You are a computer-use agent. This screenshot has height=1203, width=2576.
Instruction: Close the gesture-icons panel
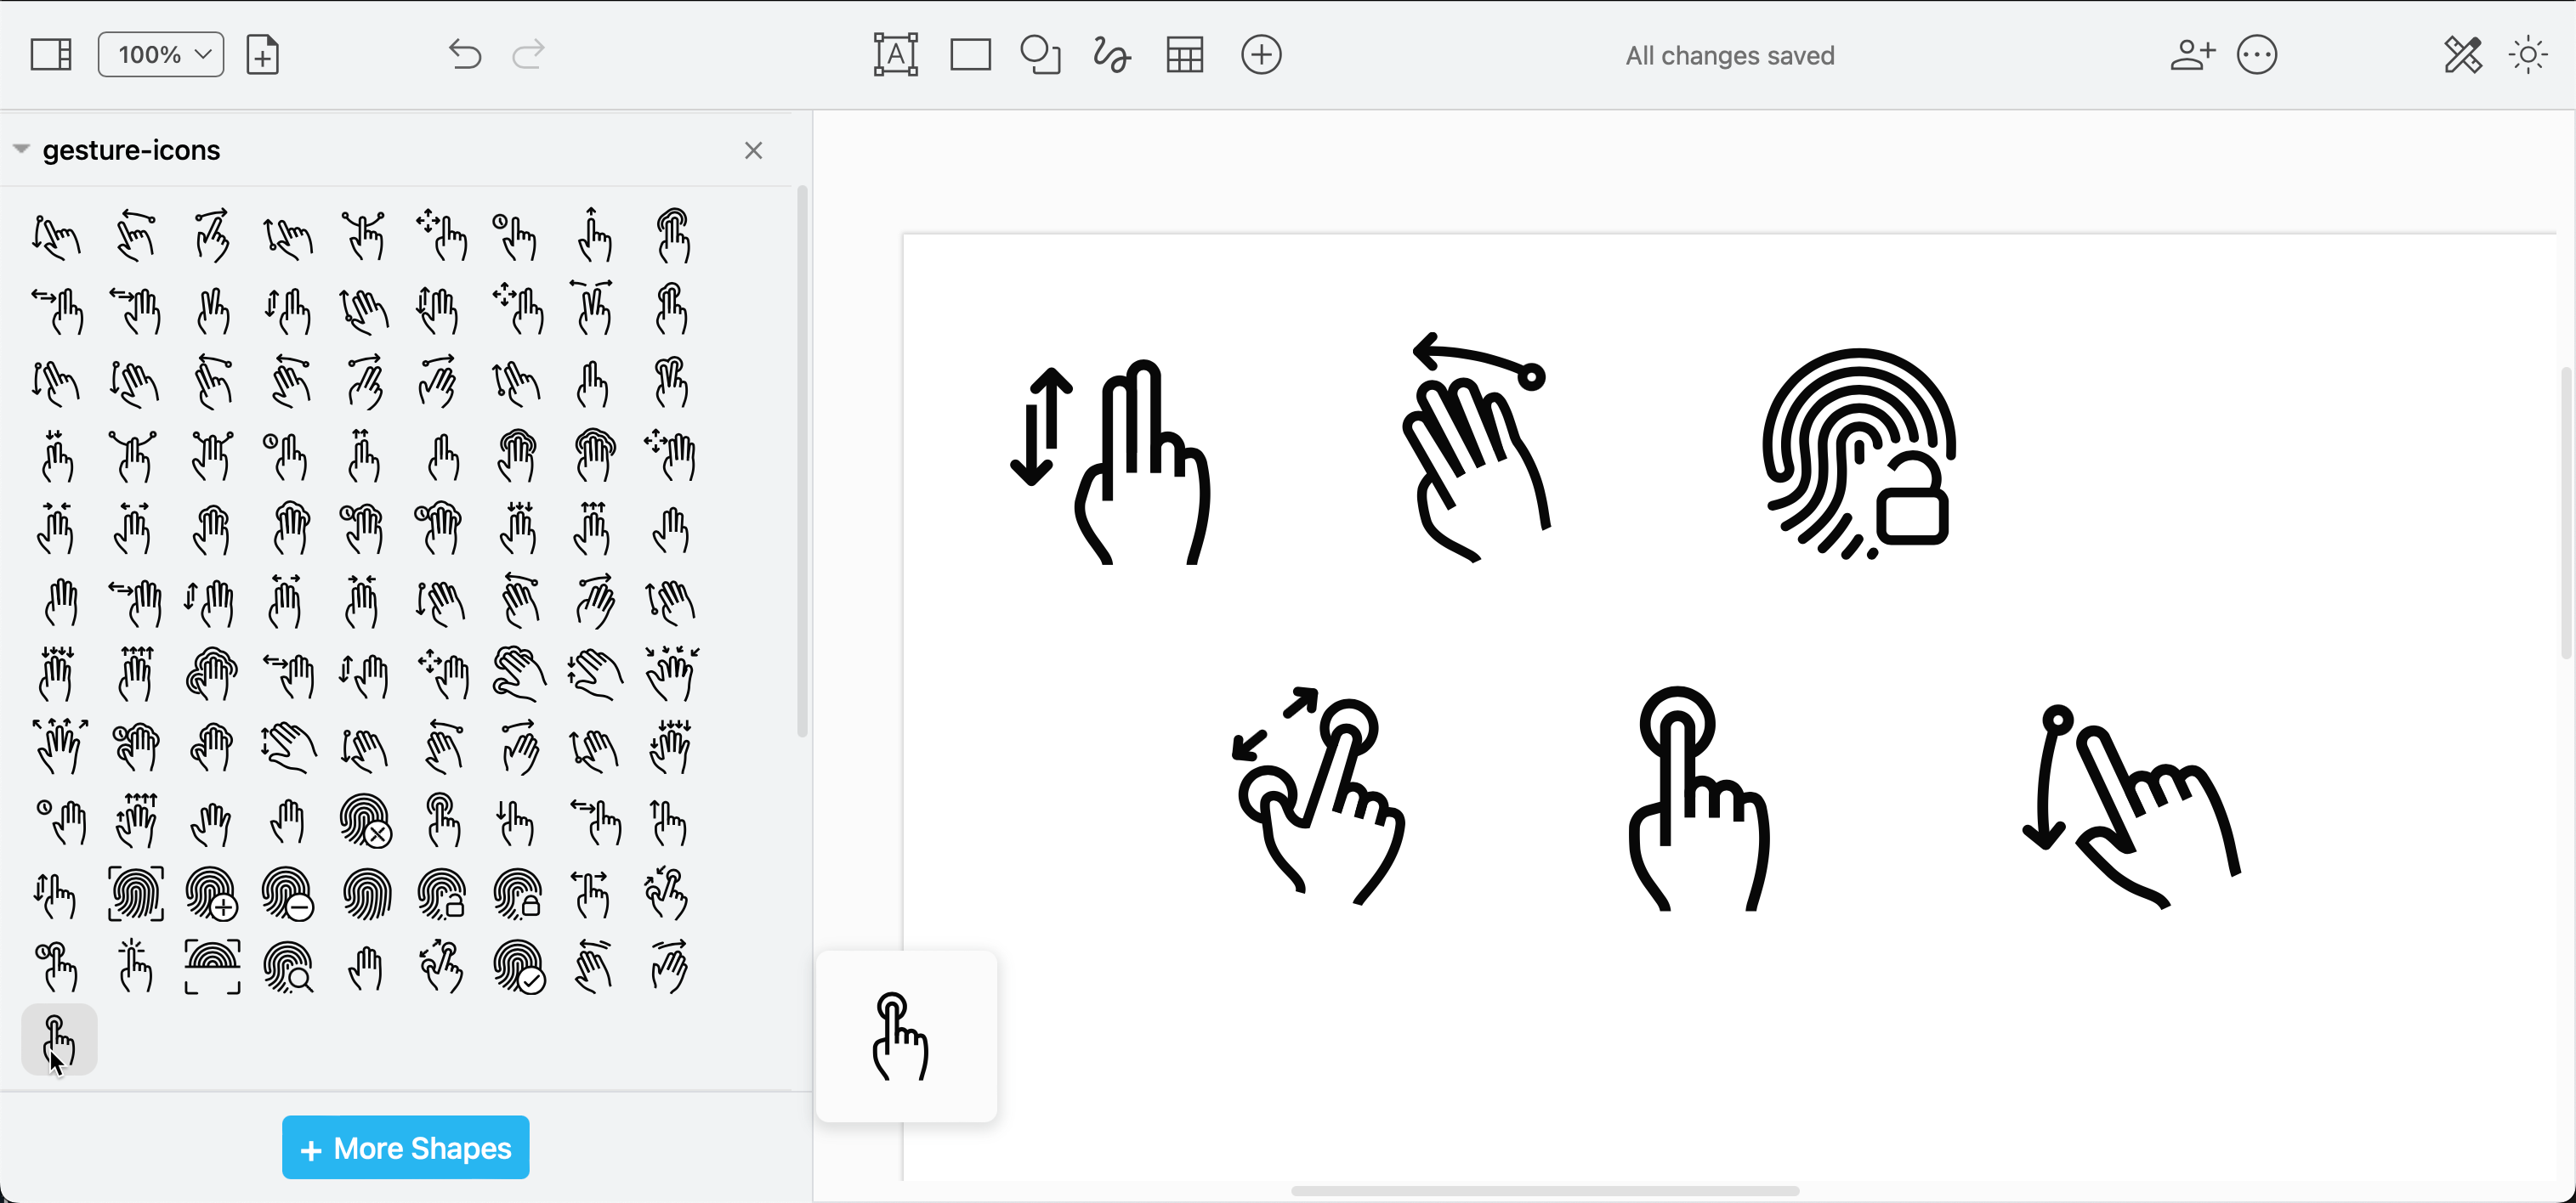coord(753,151)
